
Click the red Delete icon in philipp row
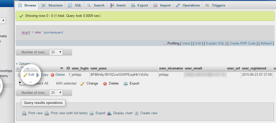tap(52, 75)
